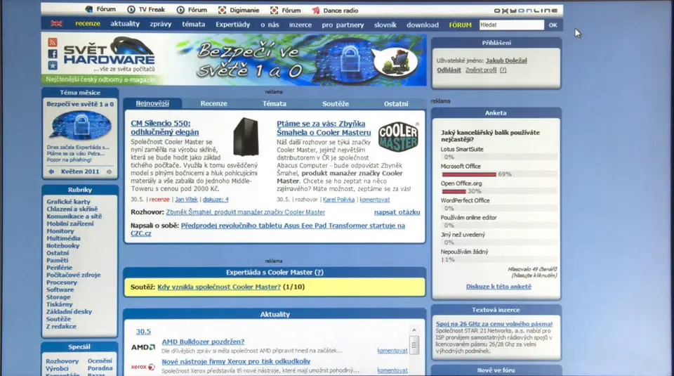
Task: Vote for Microsoft Office in the poll
Action: coord(461,166)
